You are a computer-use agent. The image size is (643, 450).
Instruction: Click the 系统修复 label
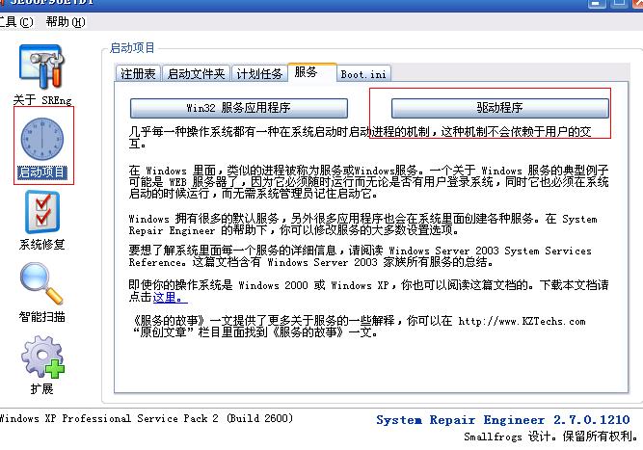click(41, 244)
